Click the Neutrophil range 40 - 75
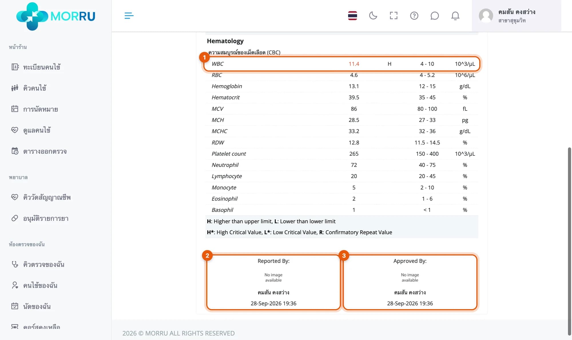The width and height of the screenshot is (572, 340). (x=427, y=165)
